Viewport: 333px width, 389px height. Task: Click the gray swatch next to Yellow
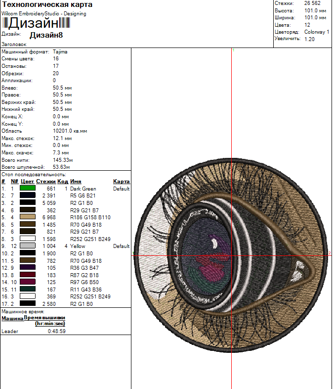(28, 246)
